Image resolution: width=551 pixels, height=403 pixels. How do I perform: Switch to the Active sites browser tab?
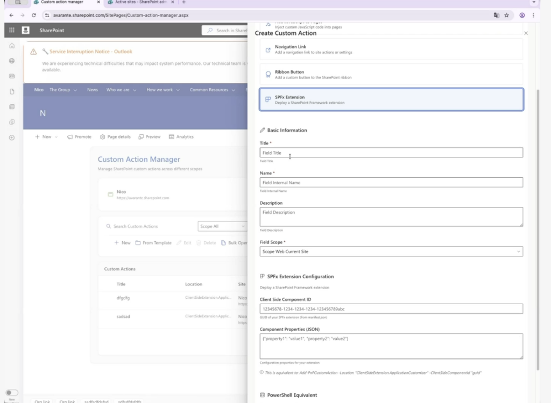[140, 2]
